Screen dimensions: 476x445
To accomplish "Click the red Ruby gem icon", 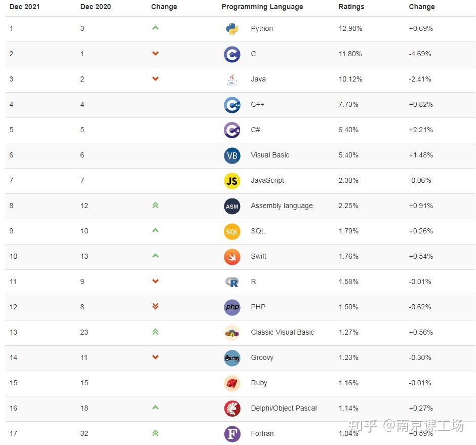I will (232, 383).
